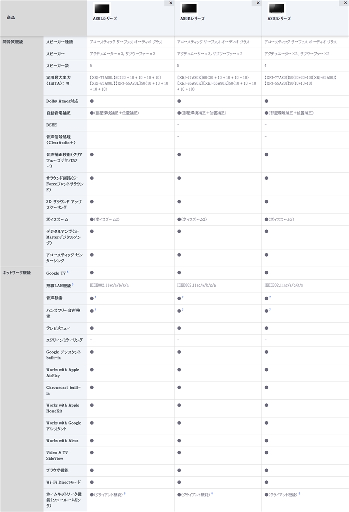
Task: Show footnote 7 for A80J 音声検索
Action: point(270,297)
